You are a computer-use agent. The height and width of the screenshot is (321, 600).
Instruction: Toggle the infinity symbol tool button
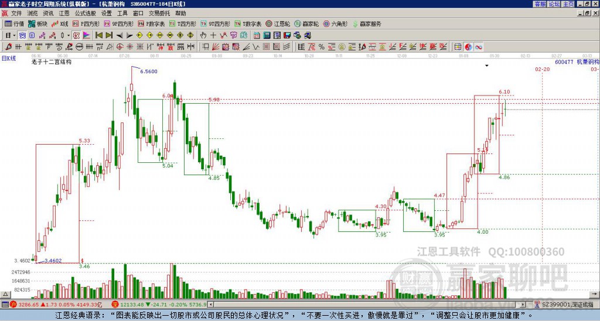[x=479, y=46]
